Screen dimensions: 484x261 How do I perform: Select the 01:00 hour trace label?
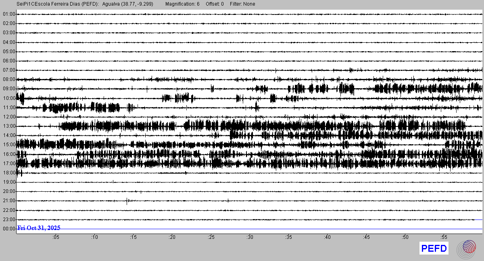tap(9, 14)
